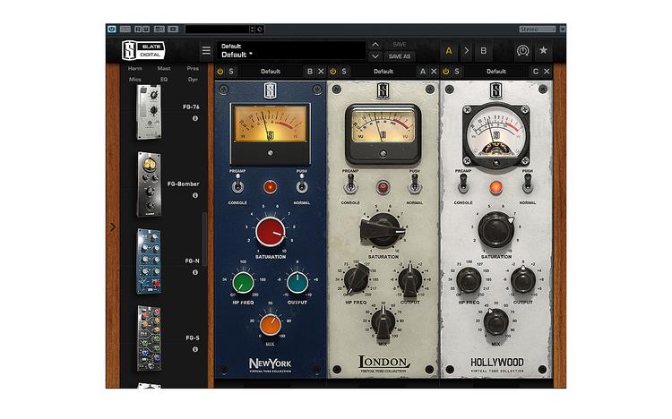This screenshot has height=419, width=672.
Task: Open info for the FG-76 module
Action: point(195,118)
